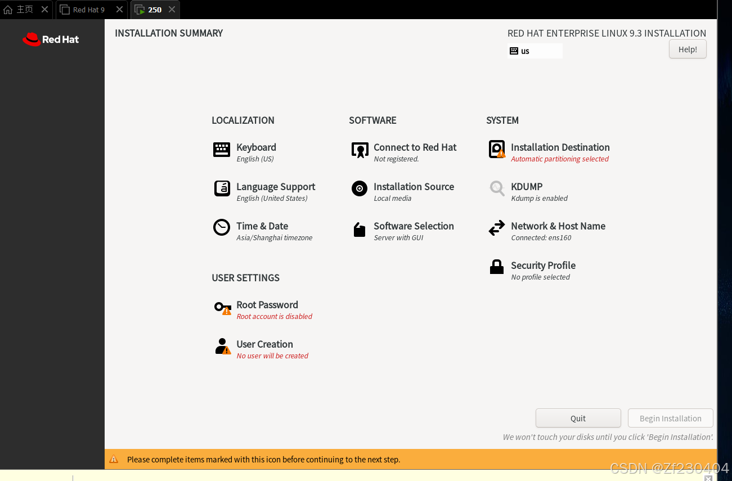This screenshot has height=481, width=732.
Task: Click the Quit button
Action: (578, 418)
